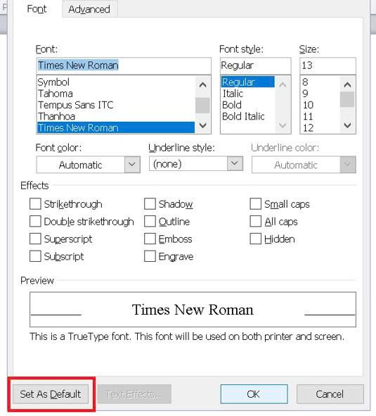Screen dimensions: 376x416
Task: Enable the Strikethrough checkbox
Action: [x=35, y=204]
